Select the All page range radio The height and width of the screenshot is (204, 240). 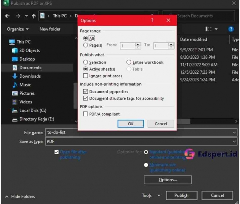click(x=85, y=38)
